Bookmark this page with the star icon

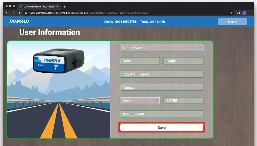click(231, 13)
